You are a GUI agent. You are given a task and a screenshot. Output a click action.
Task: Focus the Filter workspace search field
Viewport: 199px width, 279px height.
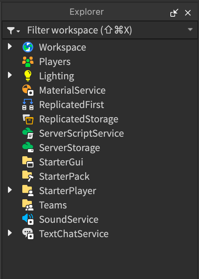[x=99, y=30]
